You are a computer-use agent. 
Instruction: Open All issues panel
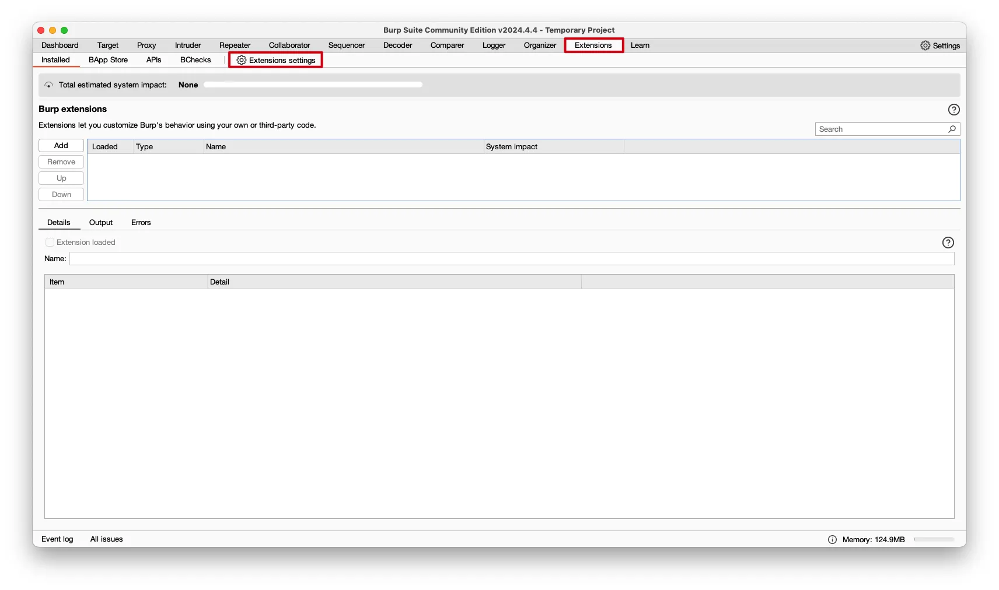coord(107,539)
